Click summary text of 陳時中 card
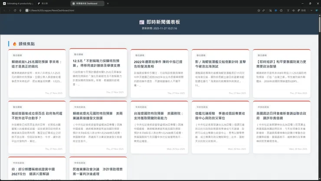The height and width of the screenshot is (181, 321). coord(159,79)
